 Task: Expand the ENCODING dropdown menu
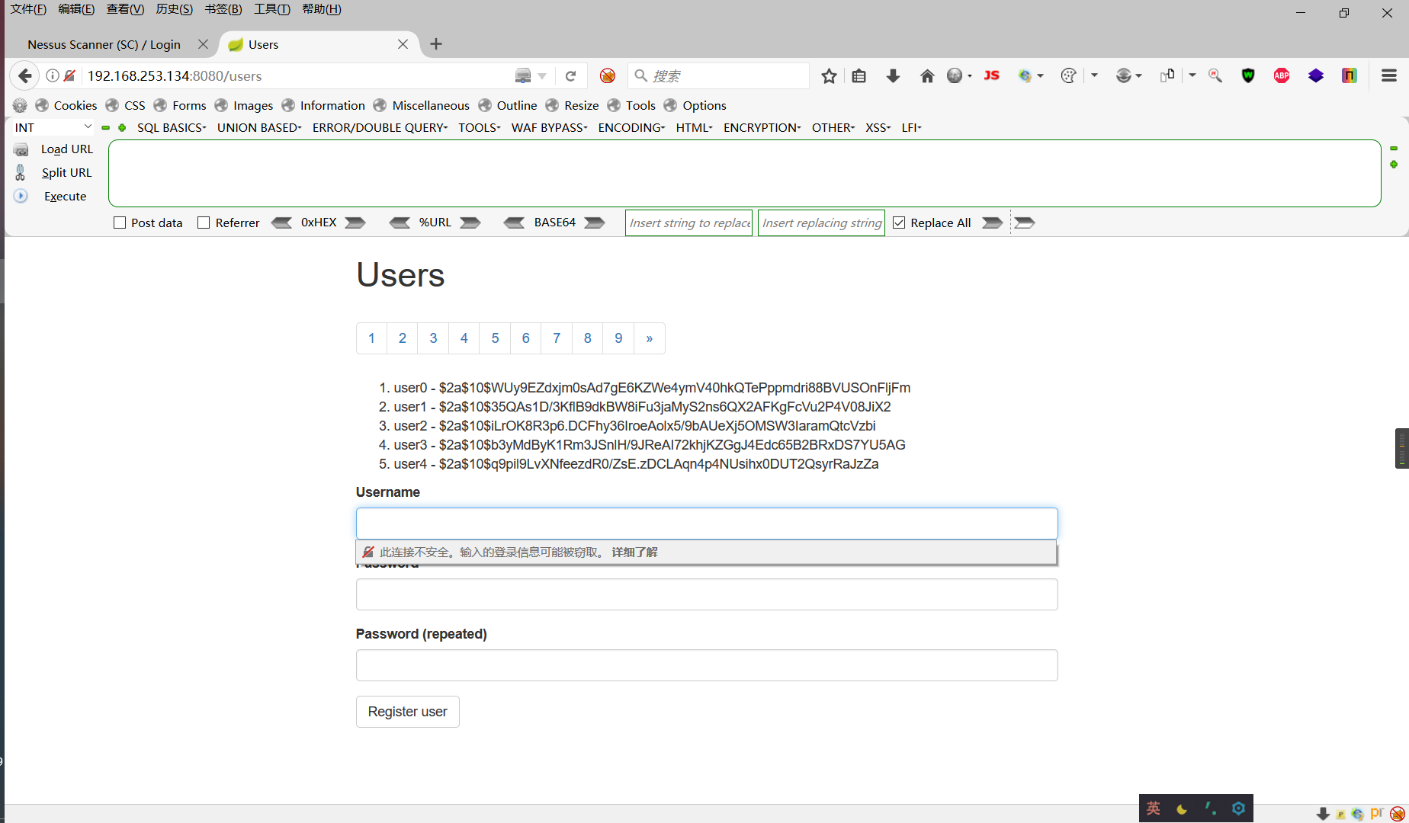pyautogui.click(x=631, y=127)
